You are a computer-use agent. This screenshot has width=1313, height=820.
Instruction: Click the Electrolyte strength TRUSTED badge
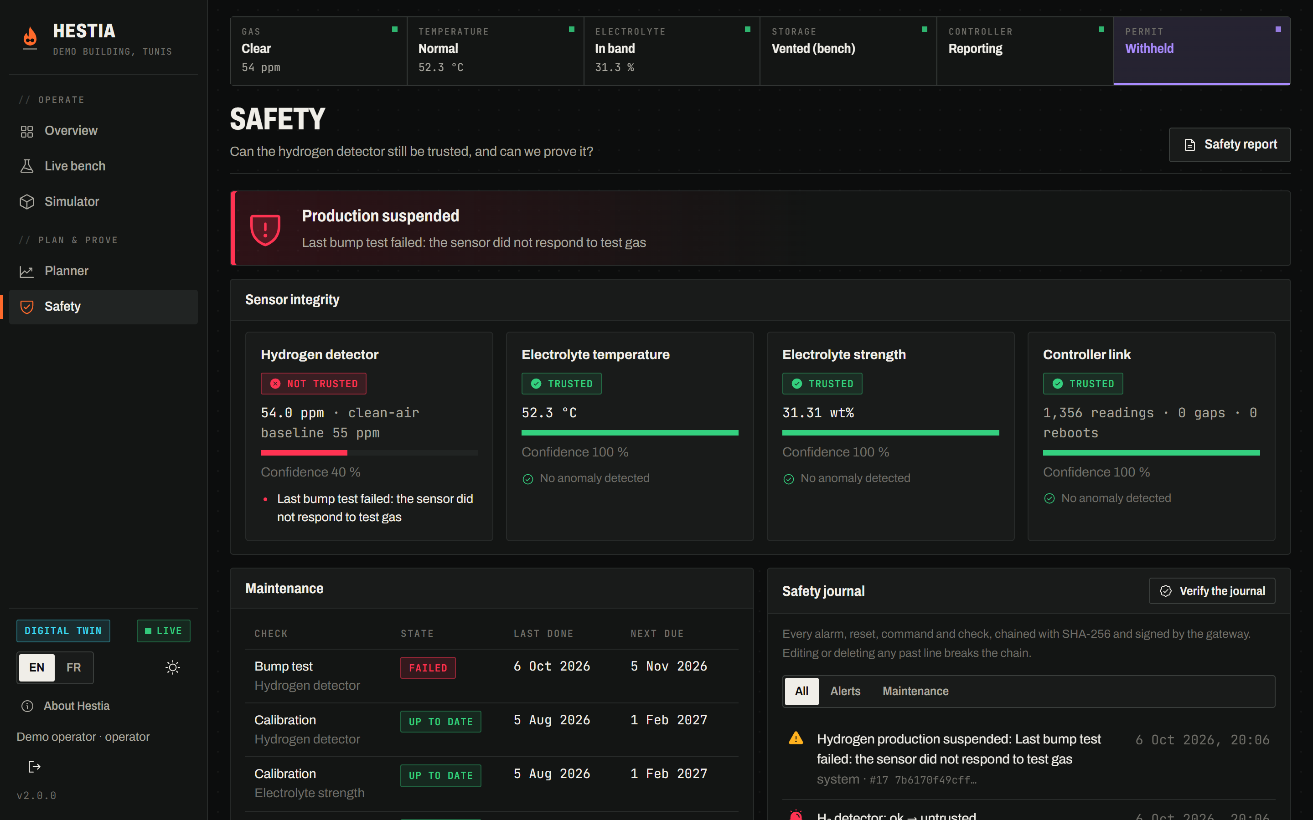[x=822, y=384]
